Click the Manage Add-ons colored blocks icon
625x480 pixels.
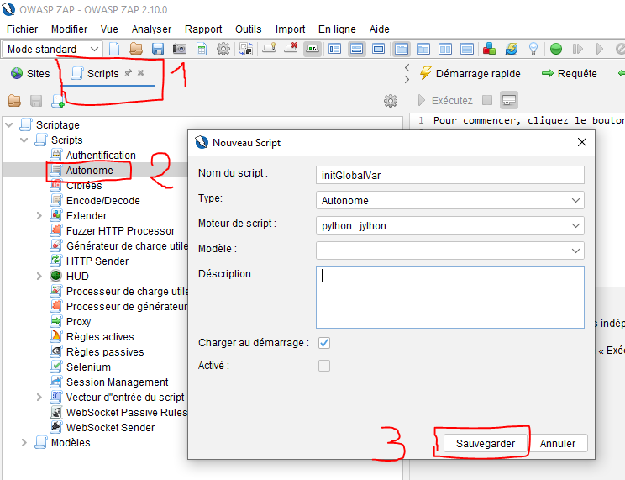[489, 49]
